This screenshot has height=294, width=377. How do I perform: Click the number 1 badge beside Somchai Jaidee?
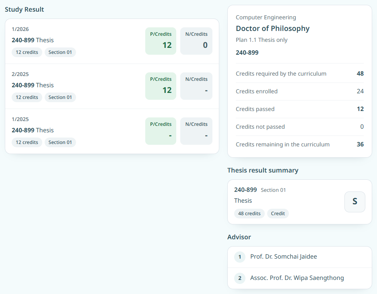pyautogui.click(x=240, y=257)
